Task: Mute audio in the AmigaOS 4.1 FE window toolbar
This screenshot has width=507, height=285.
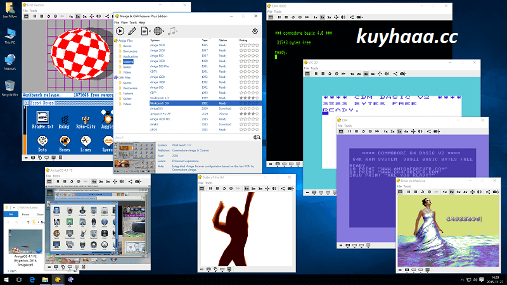Action: click(x=122, y=182)
